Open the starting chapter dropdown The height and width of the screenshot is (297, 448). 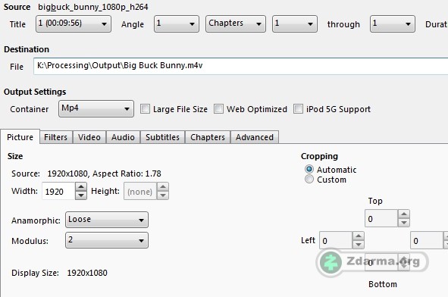[295, 24]
